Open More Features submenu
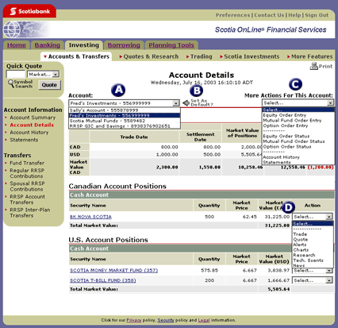338x328 pixels. (310, 56)
